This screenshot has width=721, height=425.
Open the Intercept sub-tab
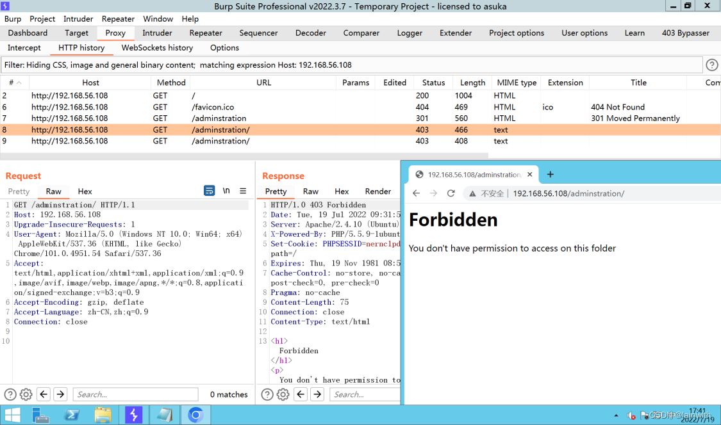tap(24, 48)
